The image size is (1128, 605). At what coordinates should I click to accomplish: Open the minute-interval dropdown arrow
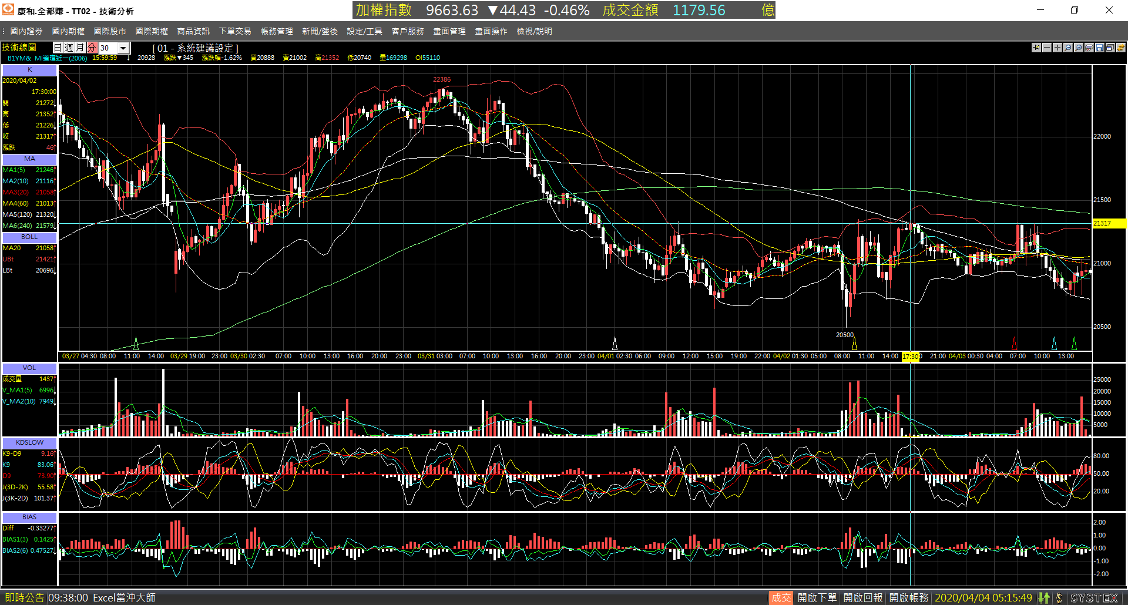point(123,48)
